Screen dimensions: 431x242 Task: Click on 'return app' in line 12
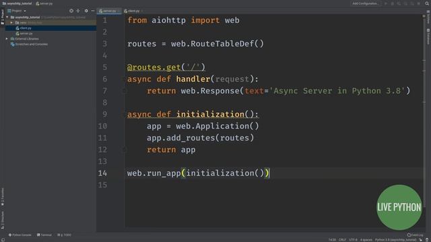pos(171,150)
